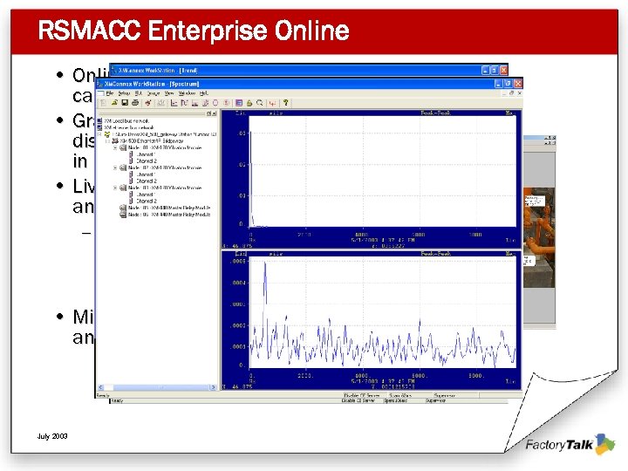
Task: Select Node 05 Master Relay Module
Action: (169, 208)
